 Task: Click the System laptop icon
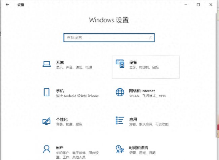coord(46,64)
